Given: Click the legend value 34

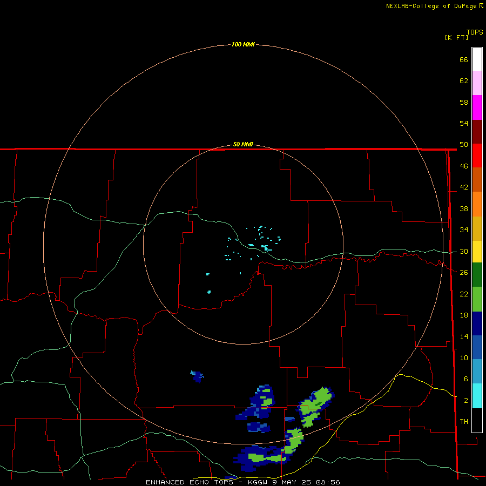Looking at the screenshot, I should click(464, 230).
